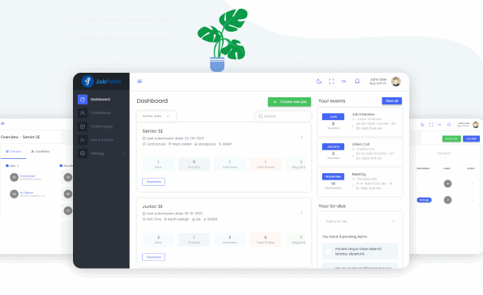483x295 pixels.
Task: Open fullscreen with the expand icon
Action: click(332, 81)
